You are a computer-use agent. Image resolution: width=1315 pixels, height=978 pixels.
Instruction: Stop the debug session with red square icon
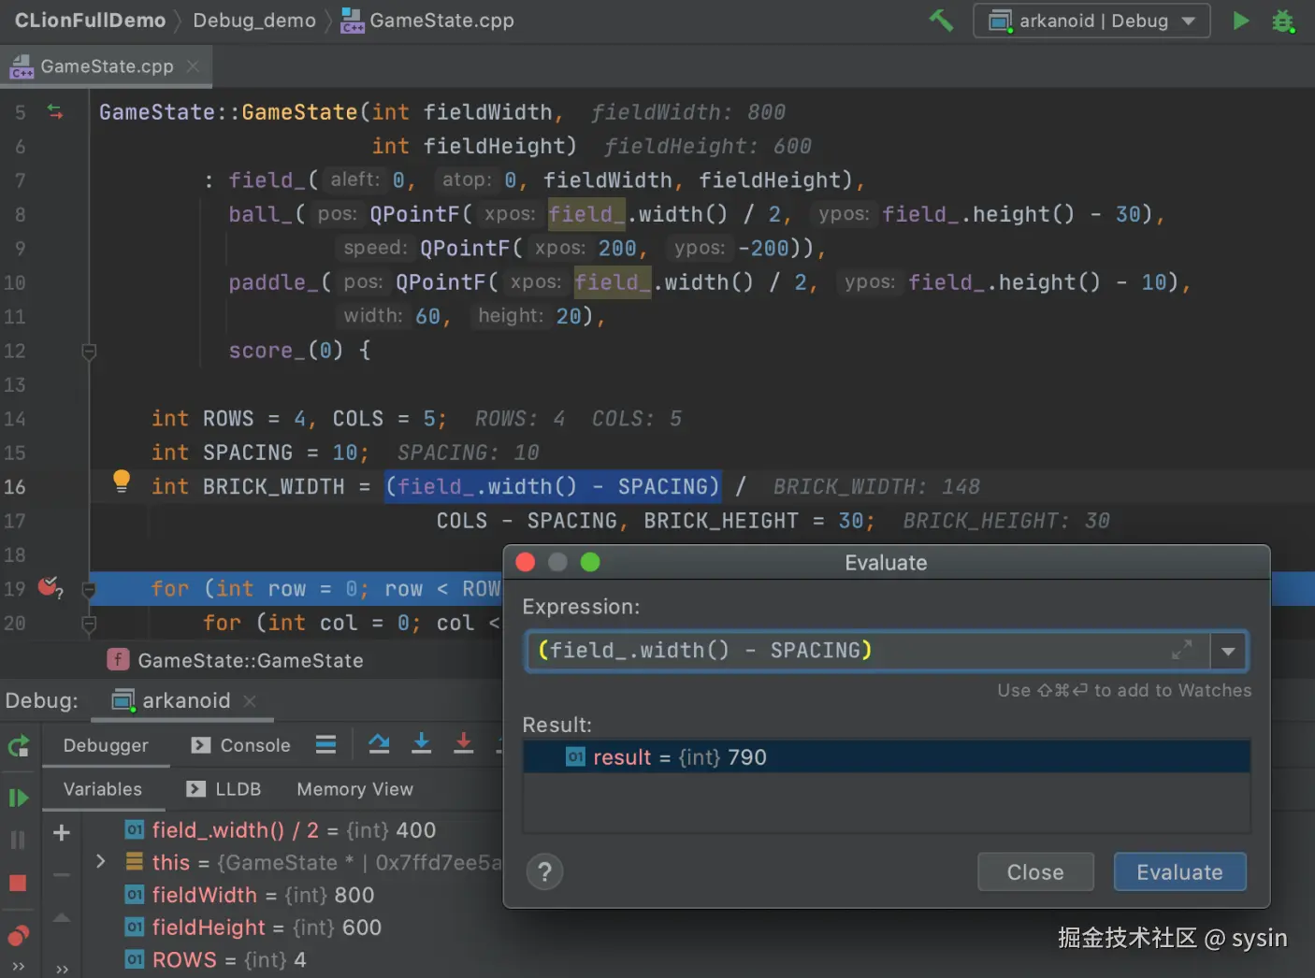pyautogui.click(x=18, y=883)
